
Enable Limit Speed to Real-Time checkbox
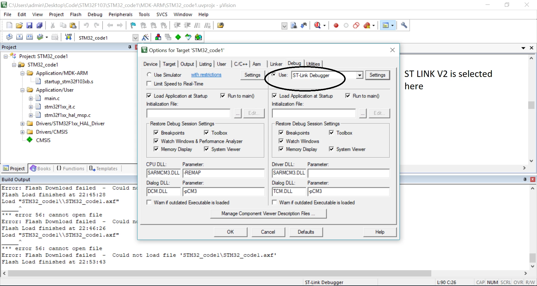pyautogui.click(x=149, y=84)
